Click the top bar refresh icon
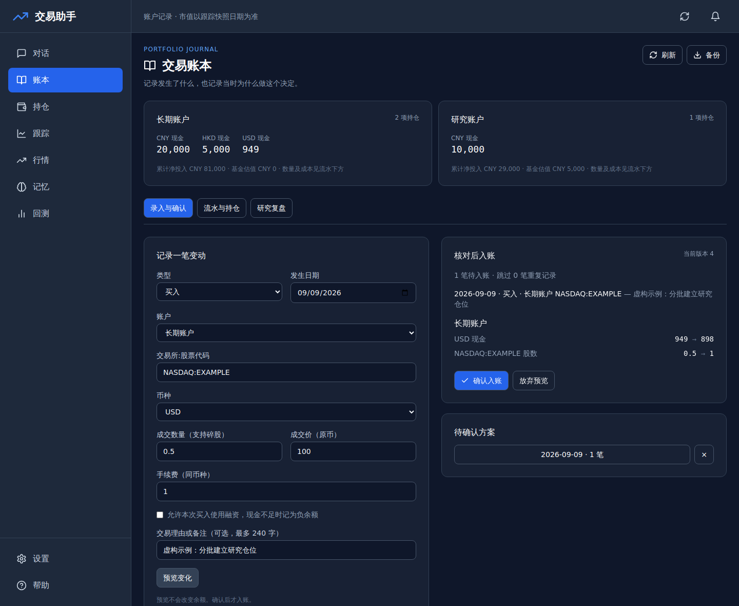This screenshot has width=739, height=606. click(x=685, y=16)
